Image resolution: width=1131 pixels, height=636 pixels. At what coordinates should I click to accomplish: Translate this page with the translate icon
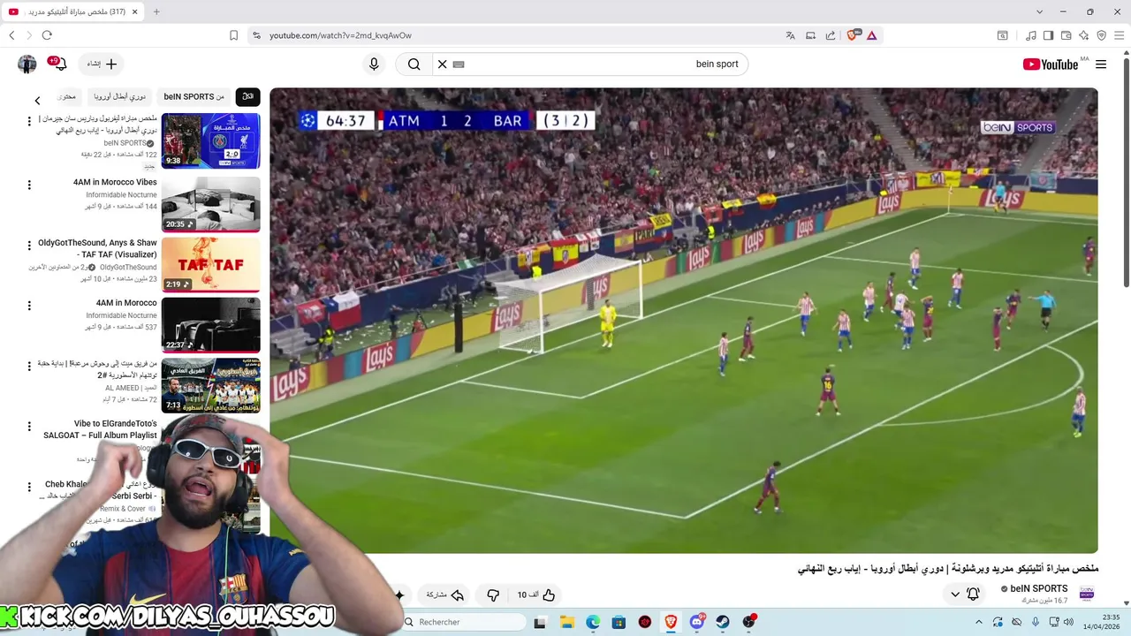(x=791, y=35)
